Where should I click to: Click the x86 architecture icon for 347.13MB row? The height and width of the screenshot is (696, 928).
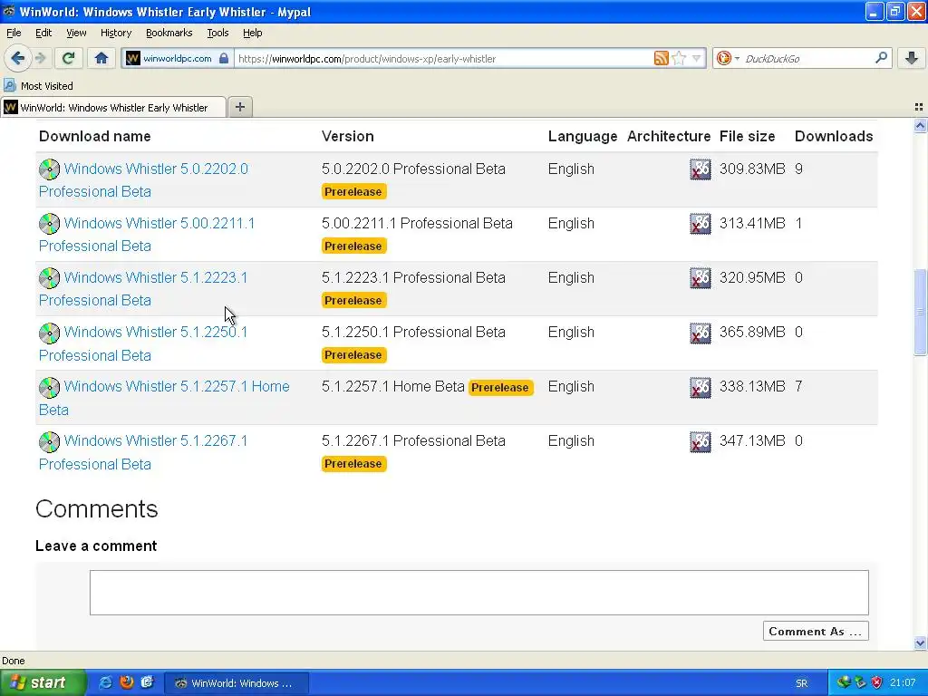(x=701, y=441)
